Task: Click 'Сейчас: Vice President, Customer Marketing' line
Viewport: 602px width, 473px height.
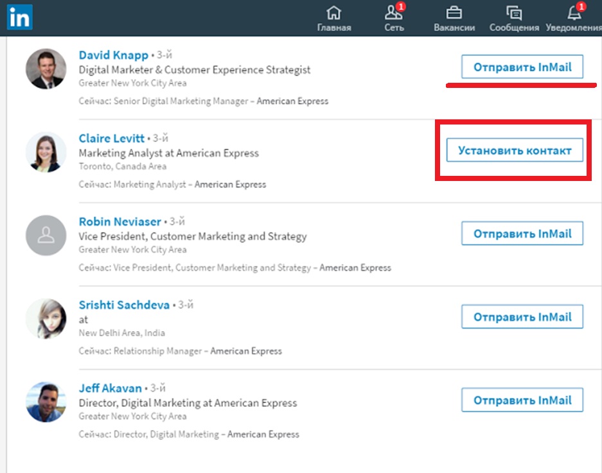Action: [x=235, y=268]
